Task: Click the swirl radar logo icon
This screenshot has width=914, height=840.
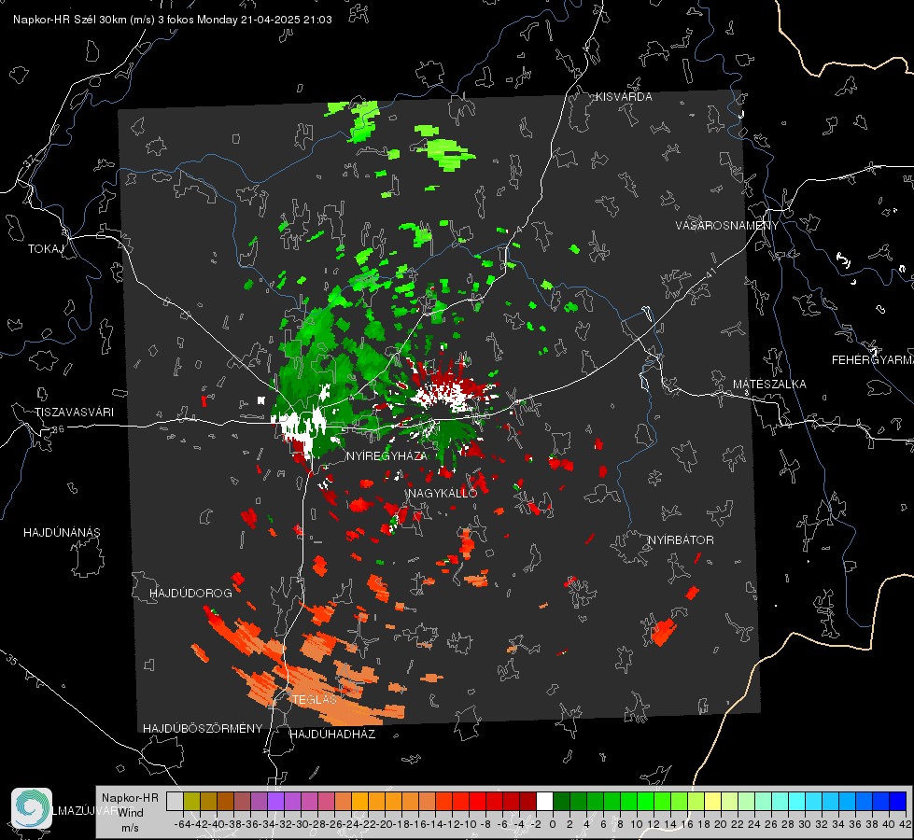Action: (32, 808)
